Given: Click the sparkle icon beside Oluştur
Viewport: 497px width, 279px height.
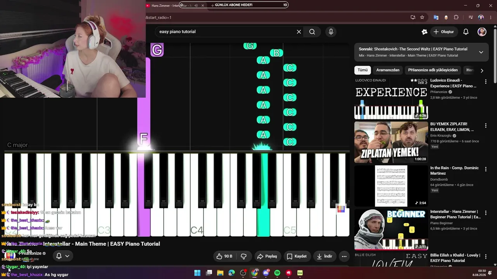Looking at the screenshot, I should coord(424,32).
